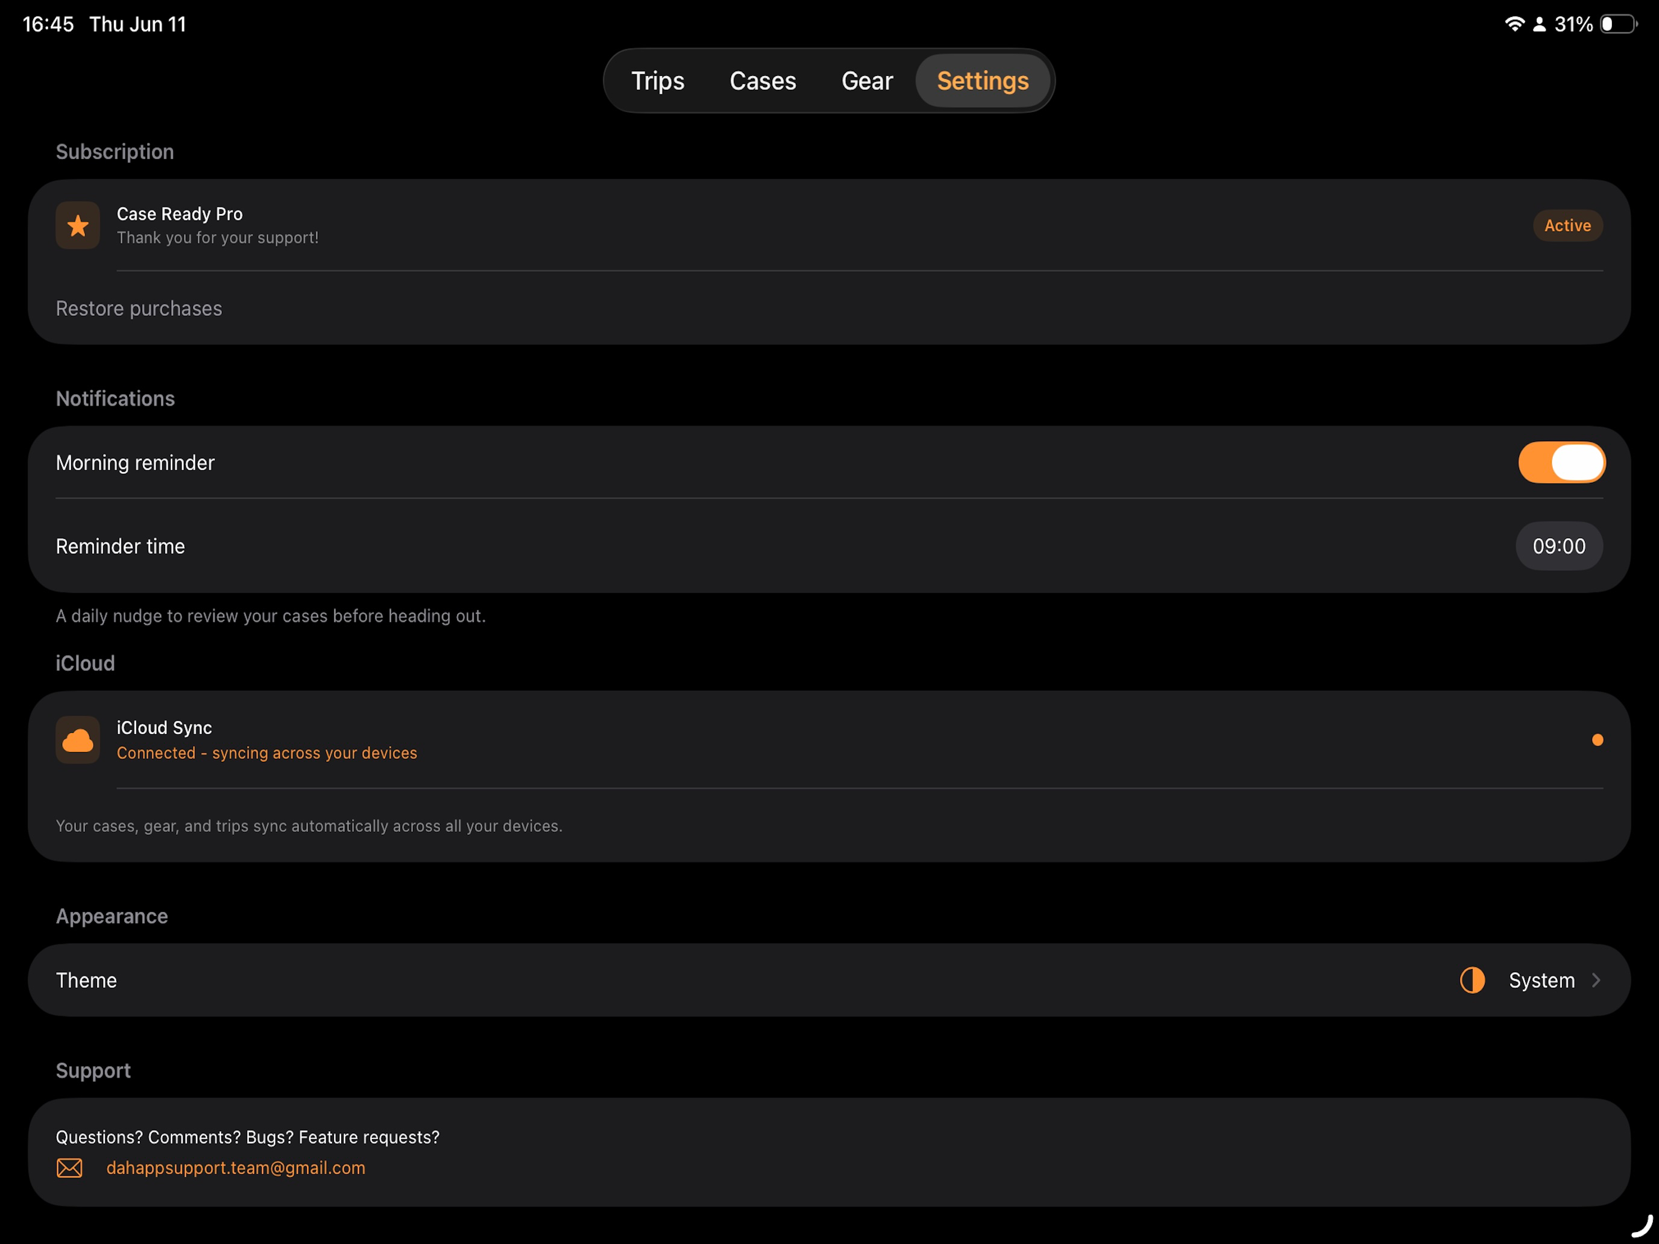
Task: Open the 09:00 reminder time picker
Action: 1560,546
